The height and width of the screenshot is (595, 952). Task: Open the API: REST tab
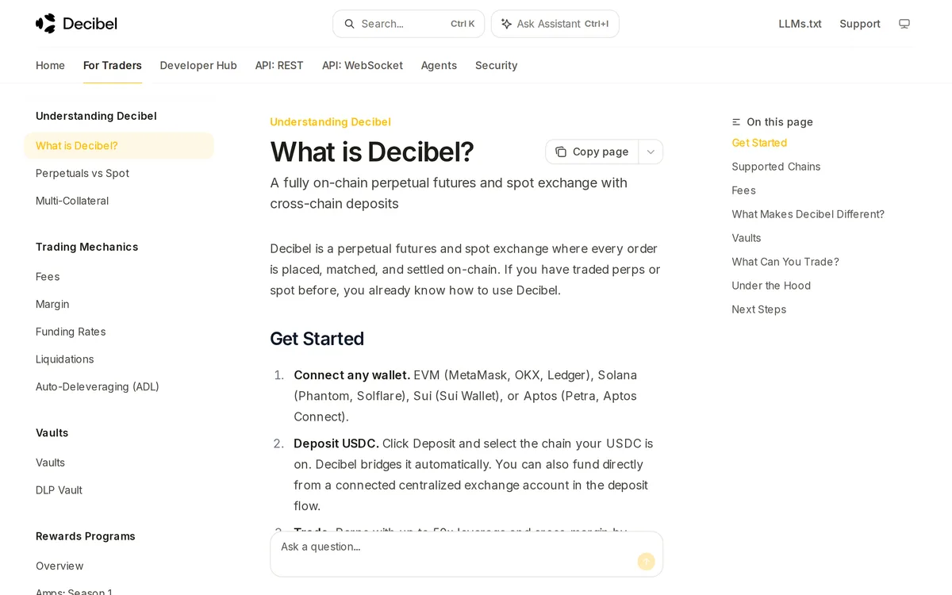point(279,65)
